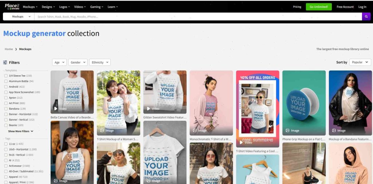Screen dimensions: 373x184
Task: Tick the AI tag checkbox
Action: click(6, 160)
